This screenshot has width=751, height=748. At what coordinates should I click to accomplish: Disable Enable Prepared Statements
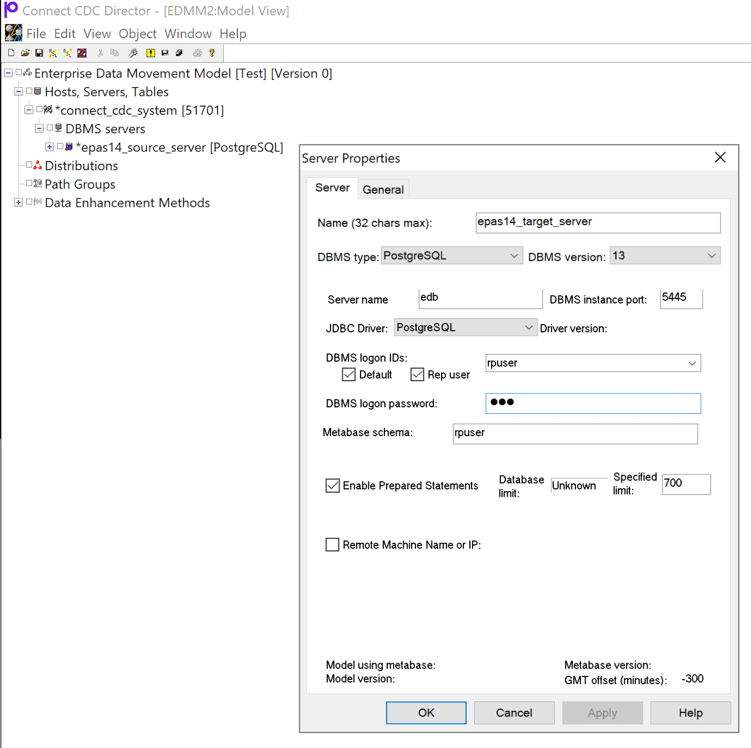[x=332, y=486]
